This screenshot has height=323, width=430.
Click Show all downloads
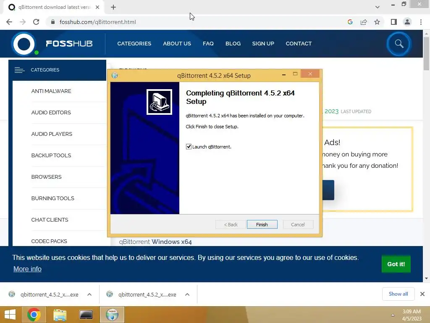(x=398, y=294)
